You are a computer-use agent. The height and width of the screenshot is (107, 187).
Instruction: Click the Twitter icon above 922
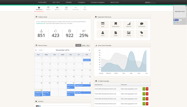(70, 31)
